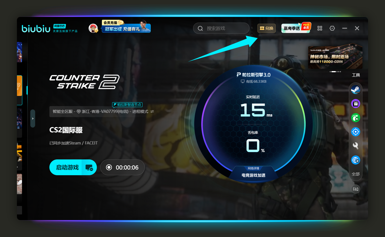Click the CS2国际服 title
Image resolution: width=385 pixels, height=237 pixels.
[66, 130]
